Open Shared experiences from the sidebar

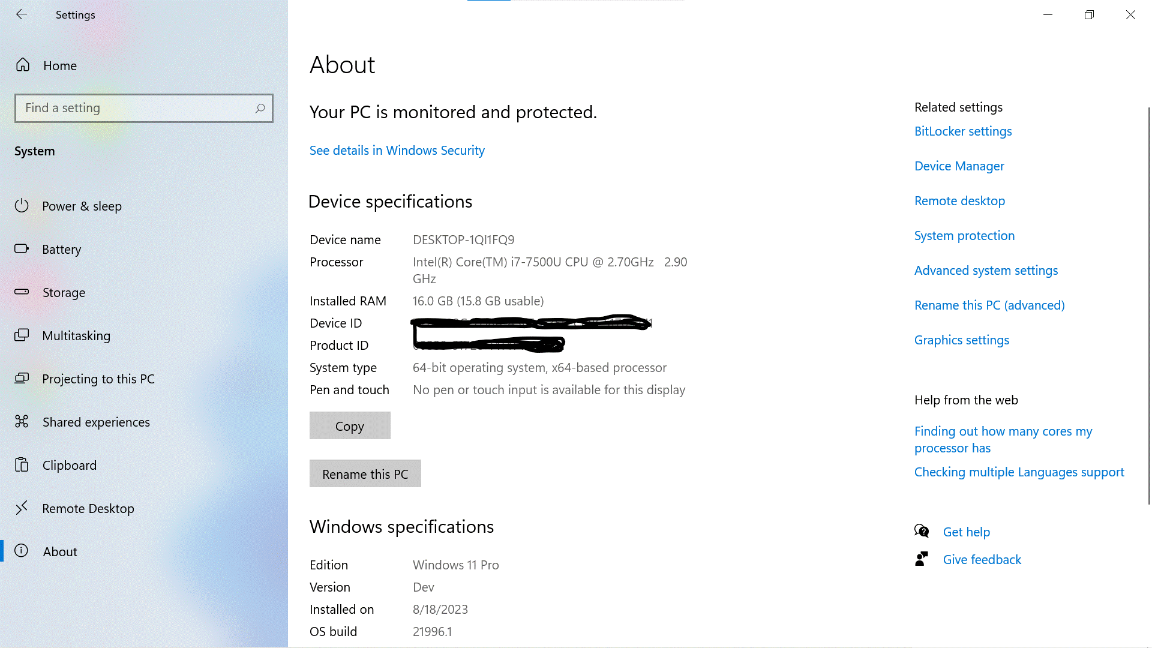[22, 422]
